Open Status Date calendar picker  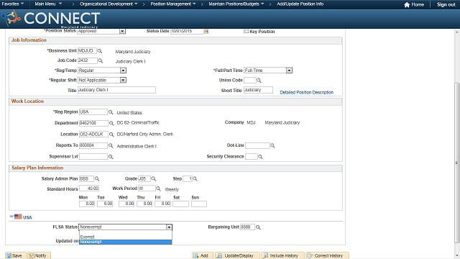pyautogui.click(x=206, y=32)
